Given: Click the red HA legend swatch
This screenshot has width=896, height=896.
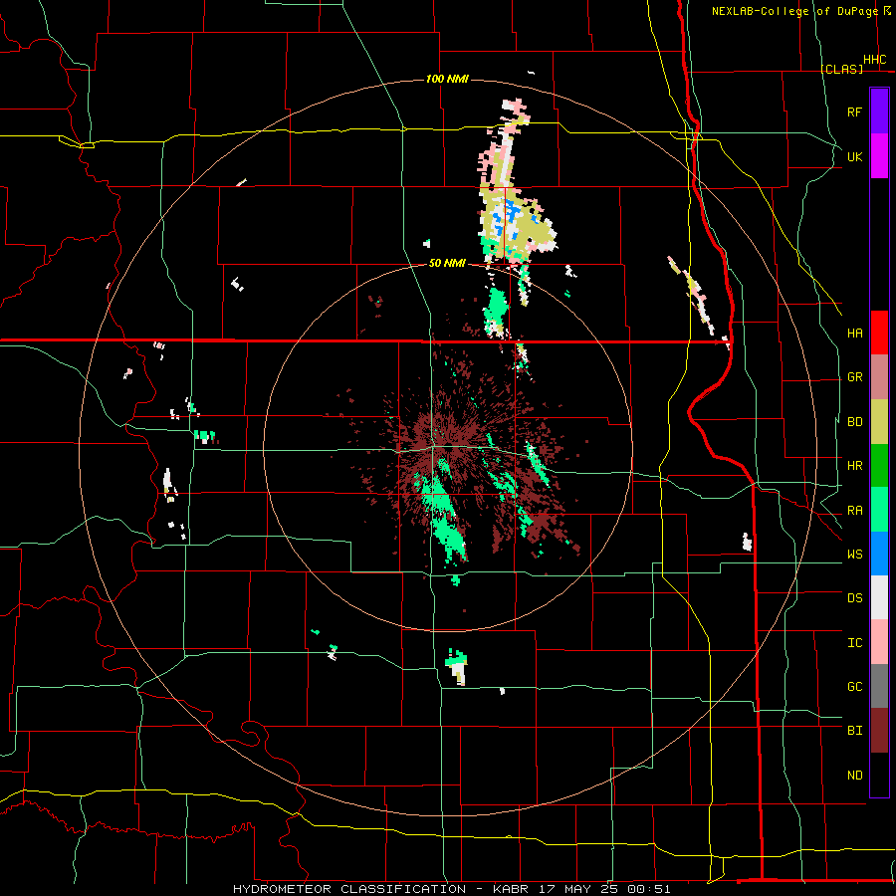Looking at the screenshot, I should pyautogui.click(x=879, y=333).
